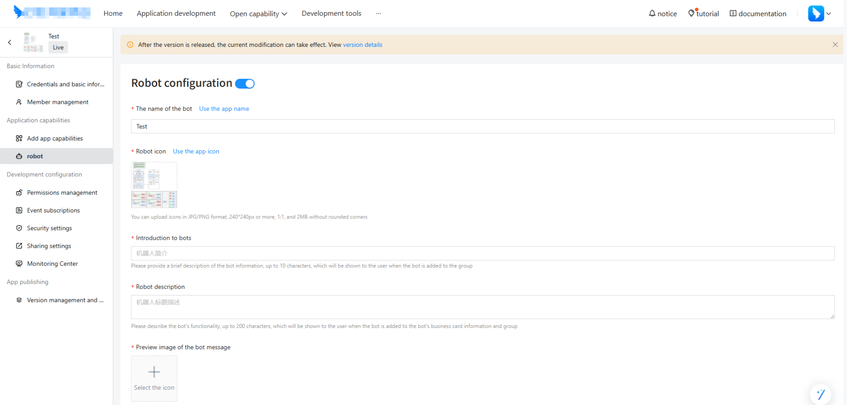The height and width of the screenshot is (405, 847).
Task: Click the back arrow beside Test app
Action: (10, 42)
